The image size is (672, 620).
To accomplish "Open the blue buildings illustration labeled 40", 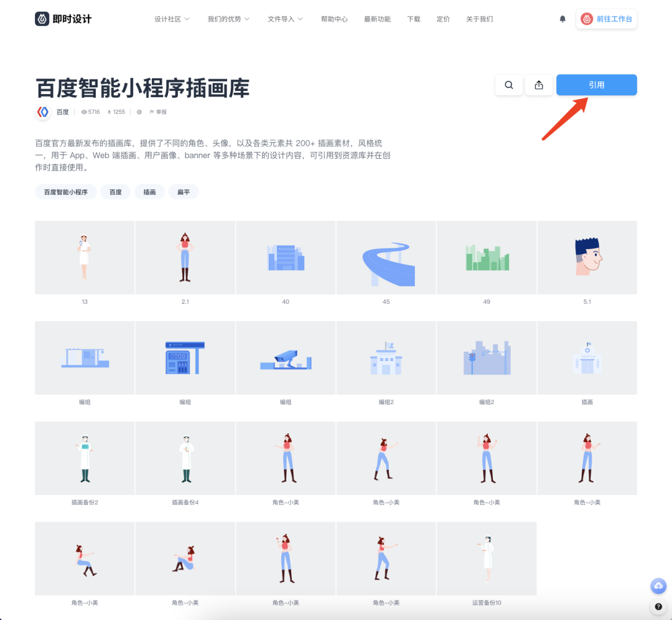I will click(x=286, y=258).
